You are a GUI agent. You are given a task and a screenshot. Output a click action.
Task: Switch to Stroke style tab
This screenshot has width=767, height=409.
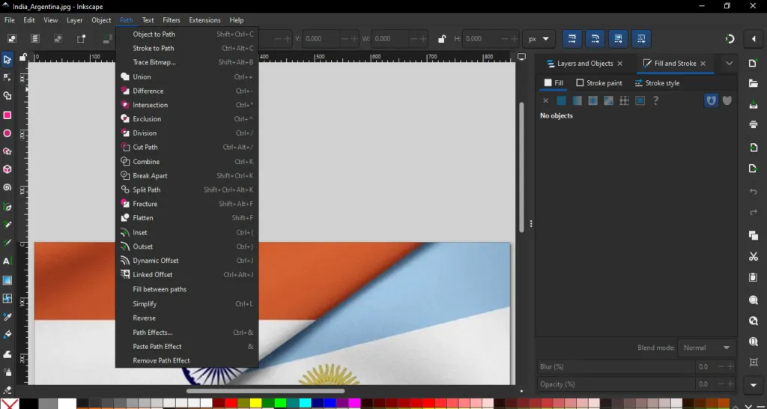tap(657, 83)
